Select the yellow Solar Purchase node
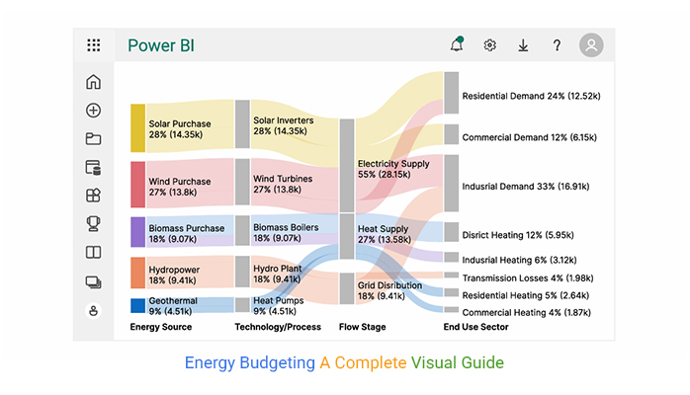Screen dimensions: 690x395 point(137,128)
